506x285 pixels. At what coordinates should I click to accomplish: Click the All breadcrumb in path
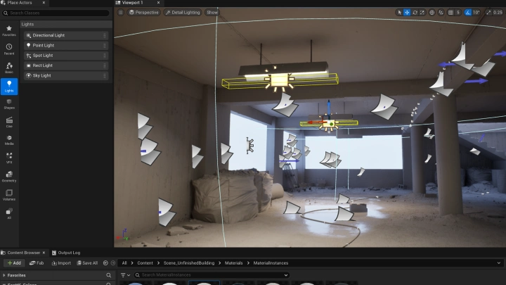[124, 263]
